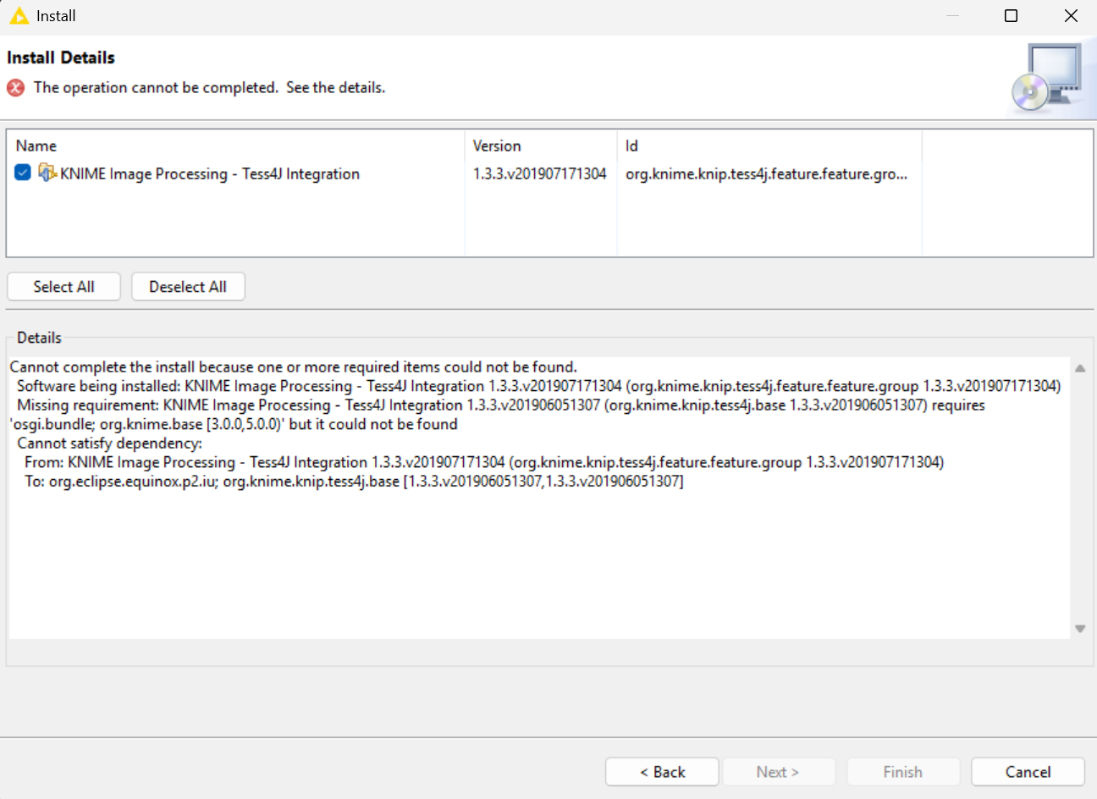Image resolution: width=1097 pixels, height=799 pixels.
Task: Click details scrollbar up arrow
Action: click(x=1080, y=368)
